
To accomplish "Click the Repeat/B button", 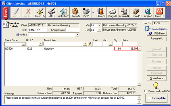I will pyautogui.click(x=157, y=73).
